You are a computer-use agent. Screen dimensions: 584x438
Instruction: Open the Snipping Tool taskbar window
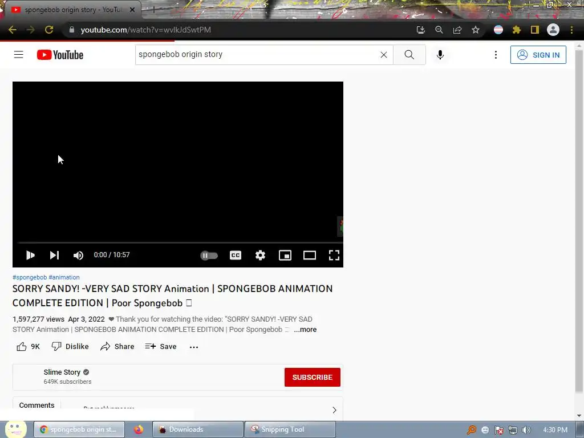pyautogui.click(x=290, y=429)
